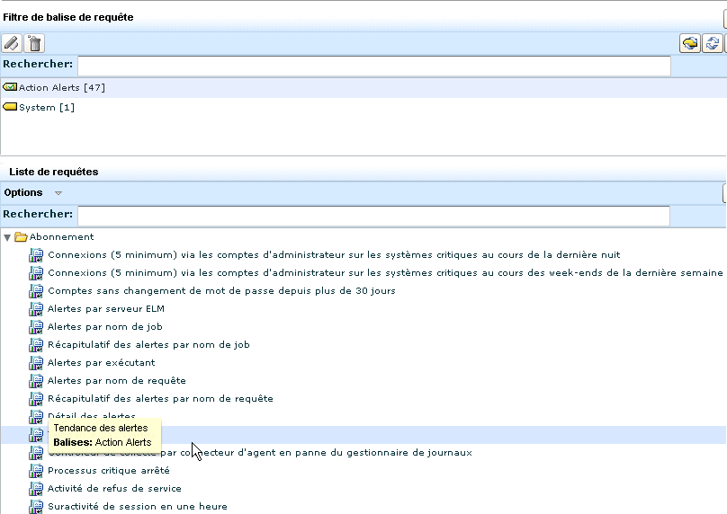Click query icon beside Alertes par nom de job
727x514 pixels.
point(36,327)
